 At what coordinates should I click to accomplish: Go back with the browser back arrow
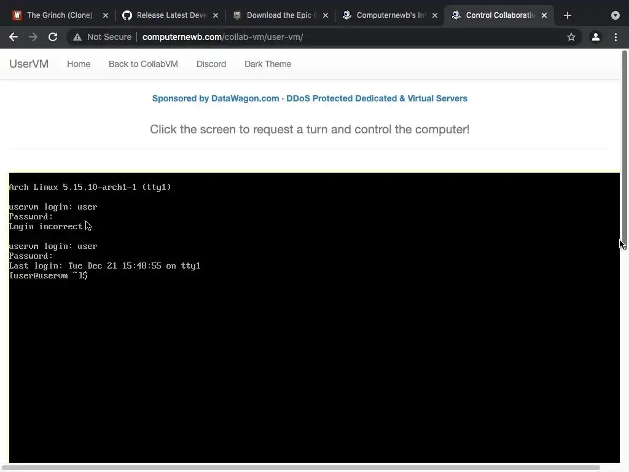[x=14, y=37]
